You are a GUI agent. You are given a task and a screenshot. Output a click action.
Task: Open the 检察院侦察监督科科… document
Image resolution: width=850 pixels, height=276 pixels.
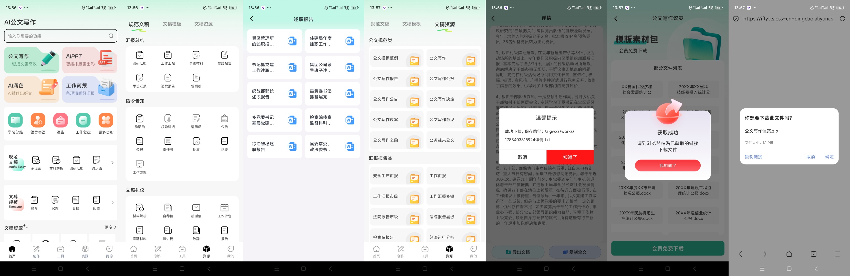point(332,120)
